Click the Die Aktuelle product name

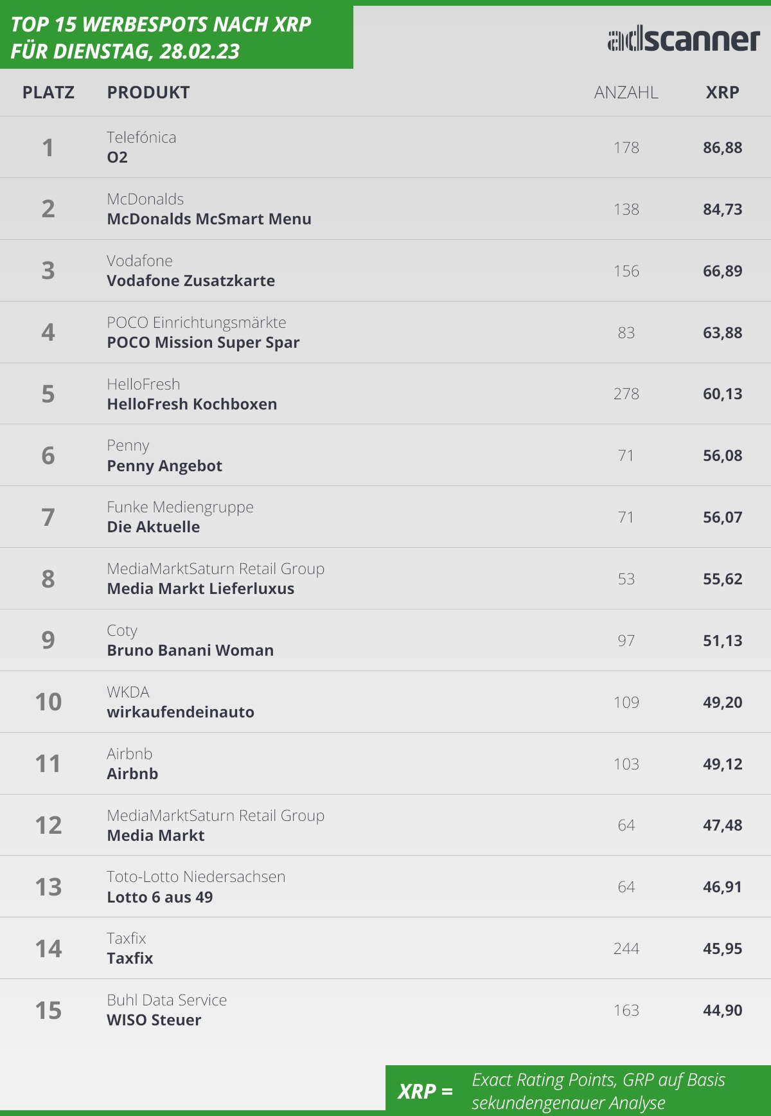tap(154, 527)
